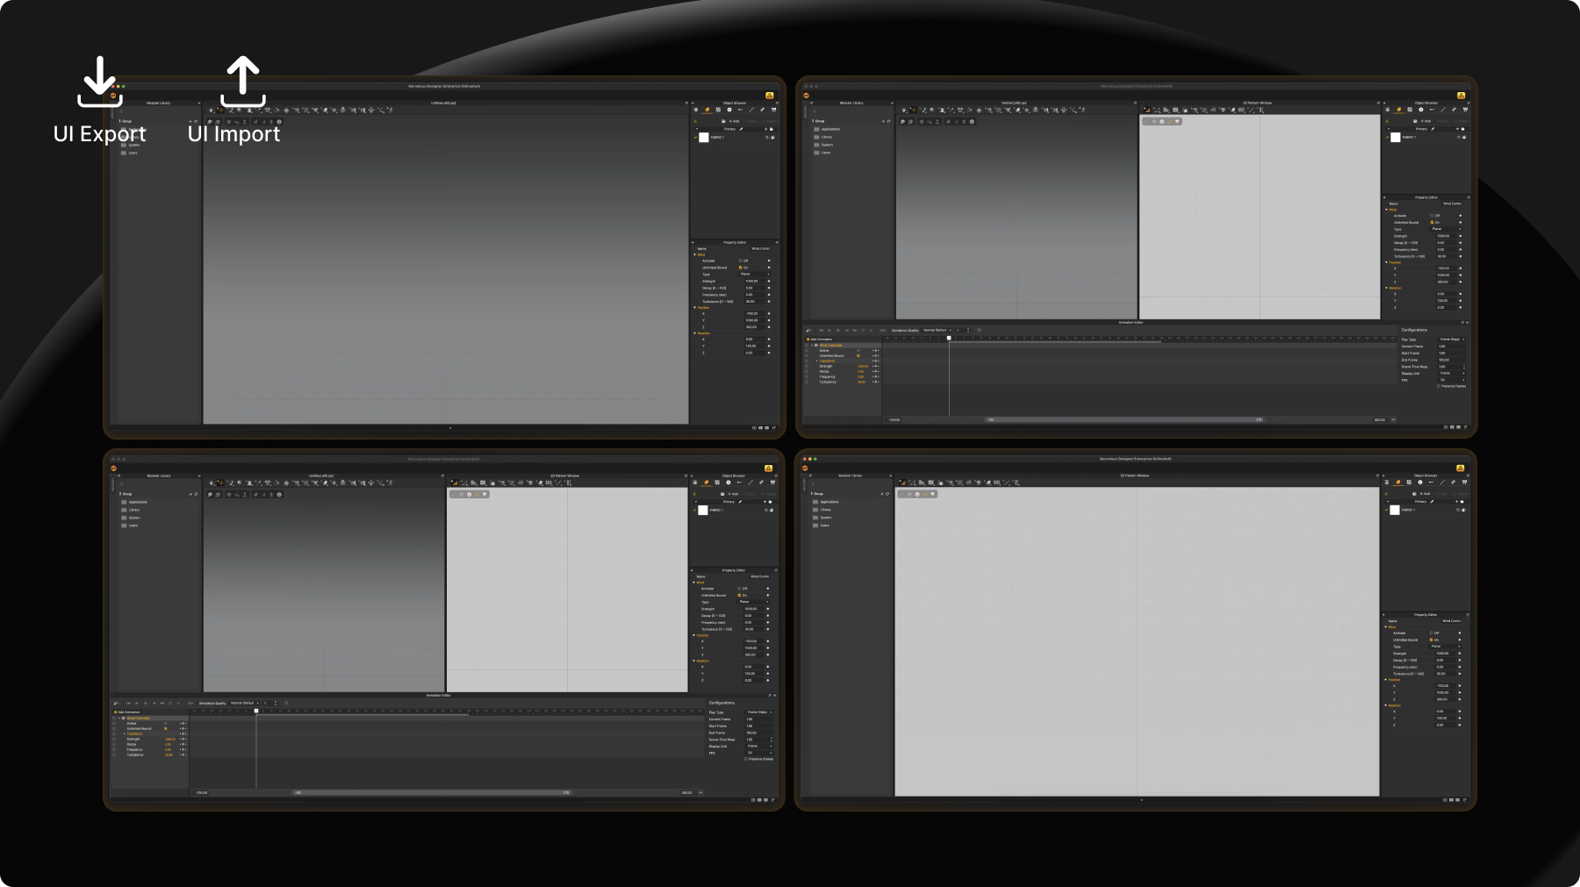The height and width of the screenshot is (887, 1580).
Task: In lower-left window, enable Preserve Frames checkbox
Action: 746,759
